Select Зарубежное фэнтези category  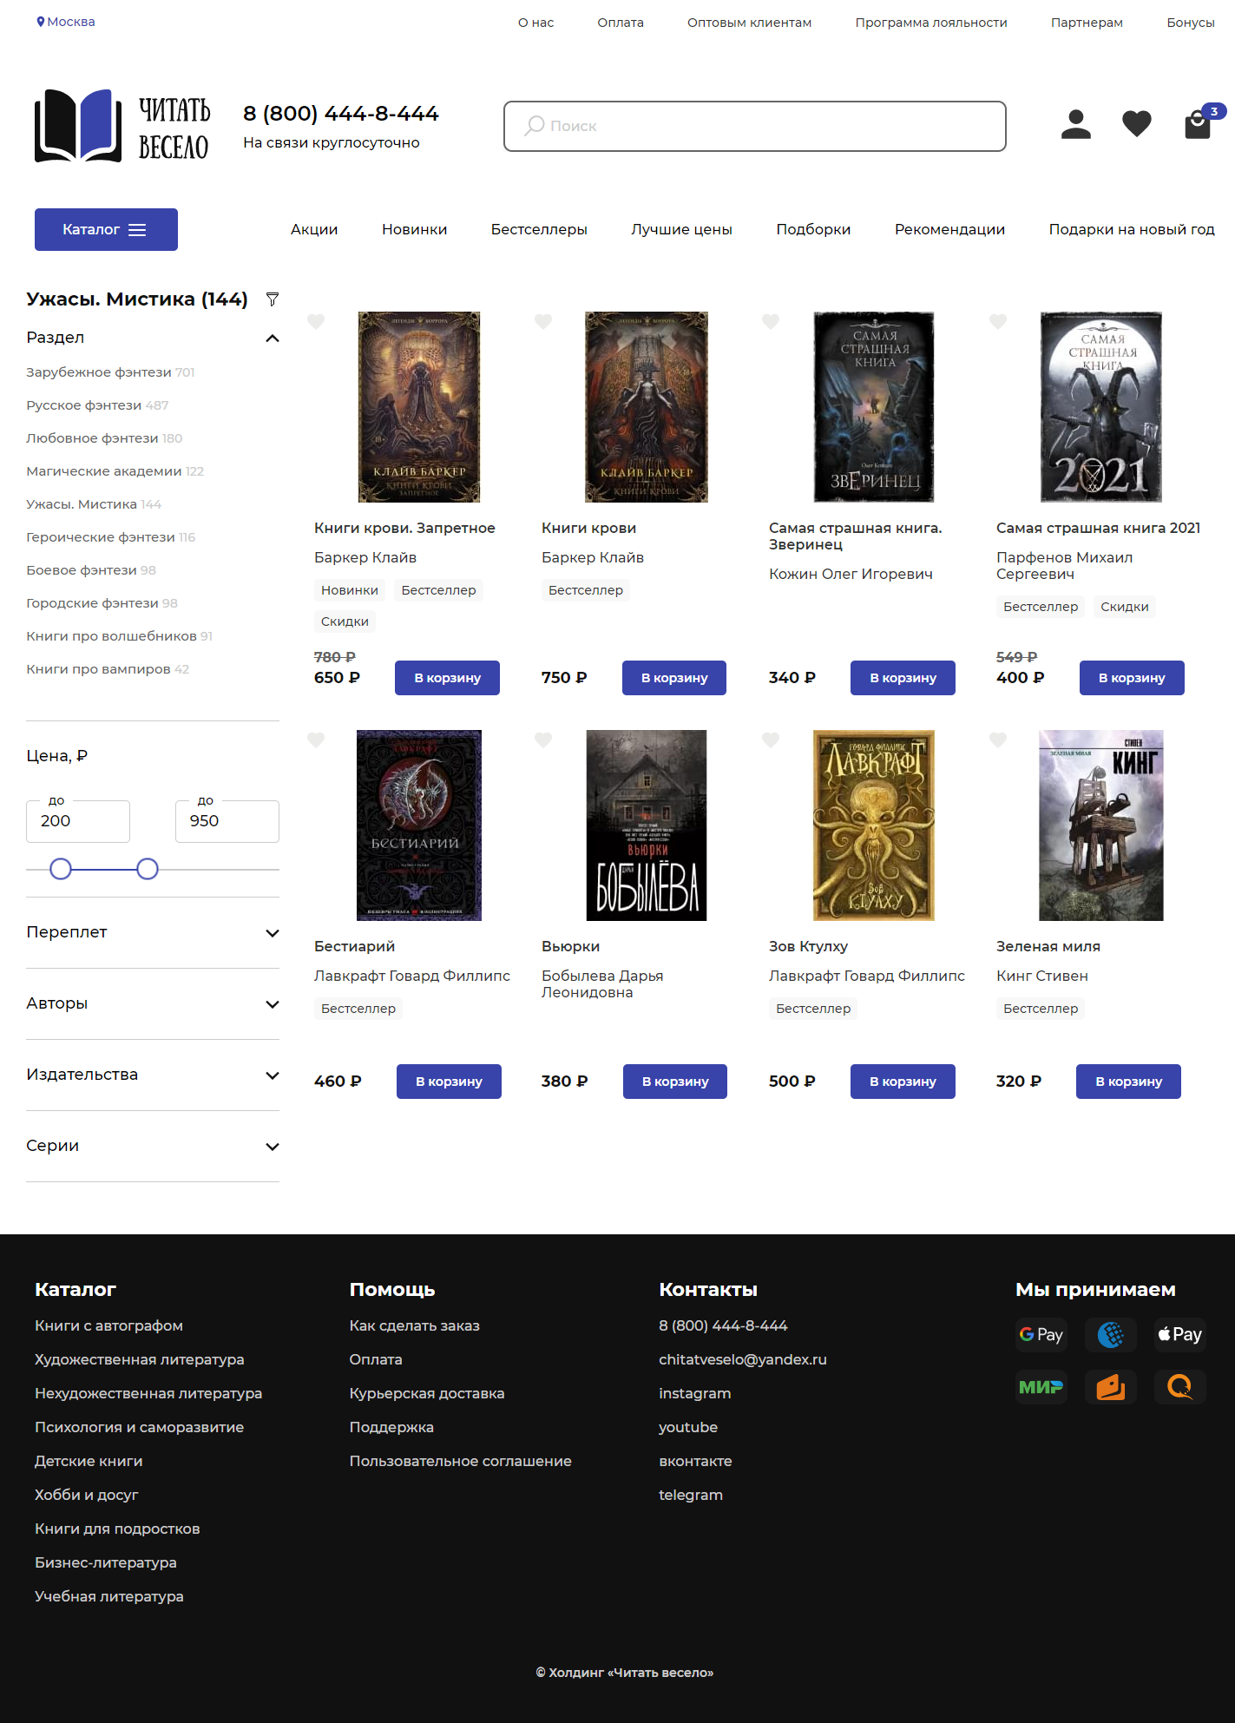(110, 372)
